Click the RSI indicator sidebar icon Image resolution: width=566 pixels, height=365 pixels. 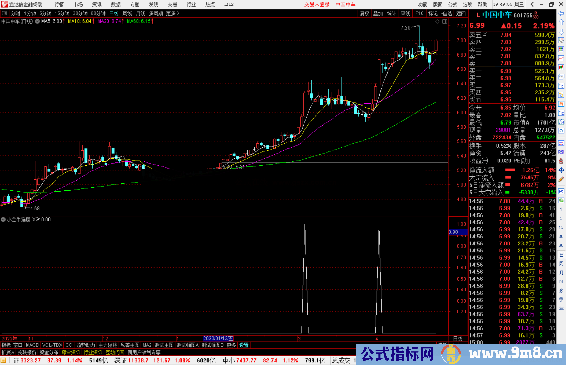click(561, 152)
